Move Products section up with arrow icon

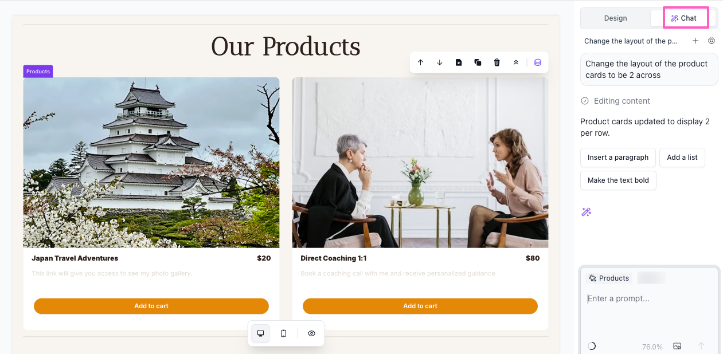[x=420, y=62]
